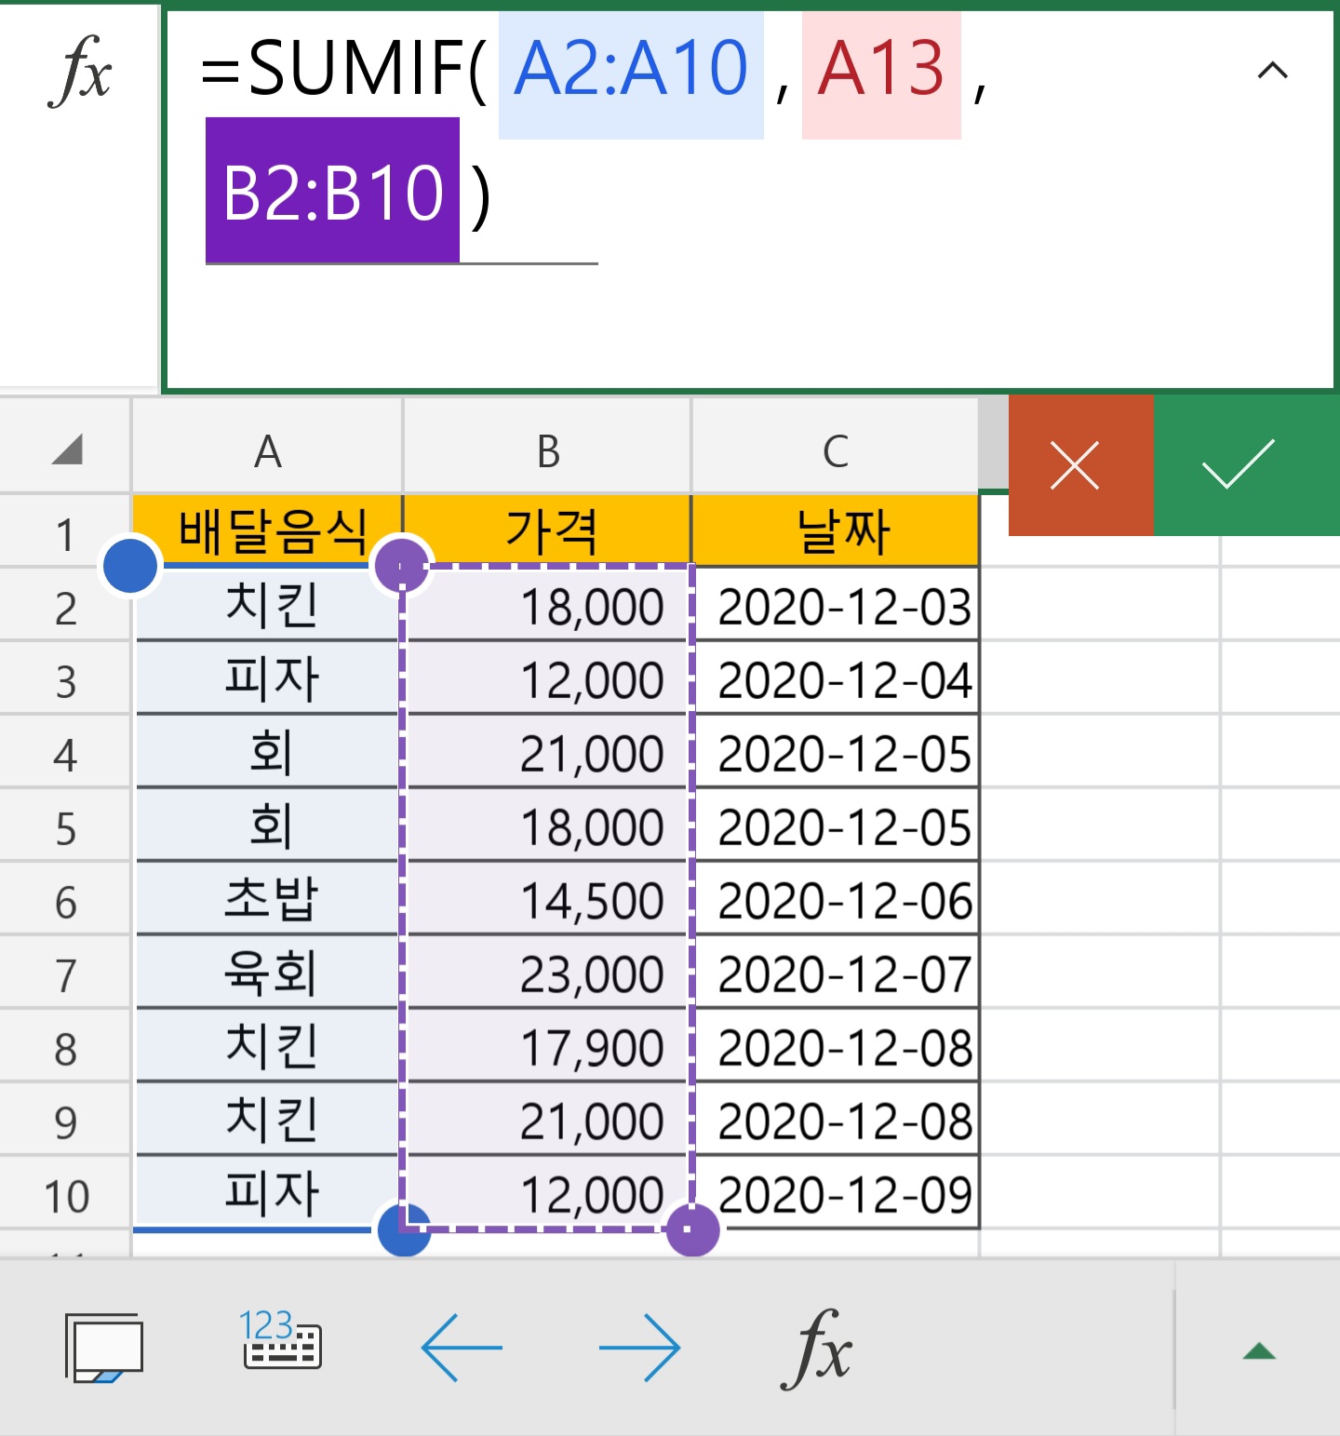1340x1436 pixels.
Task: Open the card view icon in bottom toolbar
Action: coord(103,1348)
